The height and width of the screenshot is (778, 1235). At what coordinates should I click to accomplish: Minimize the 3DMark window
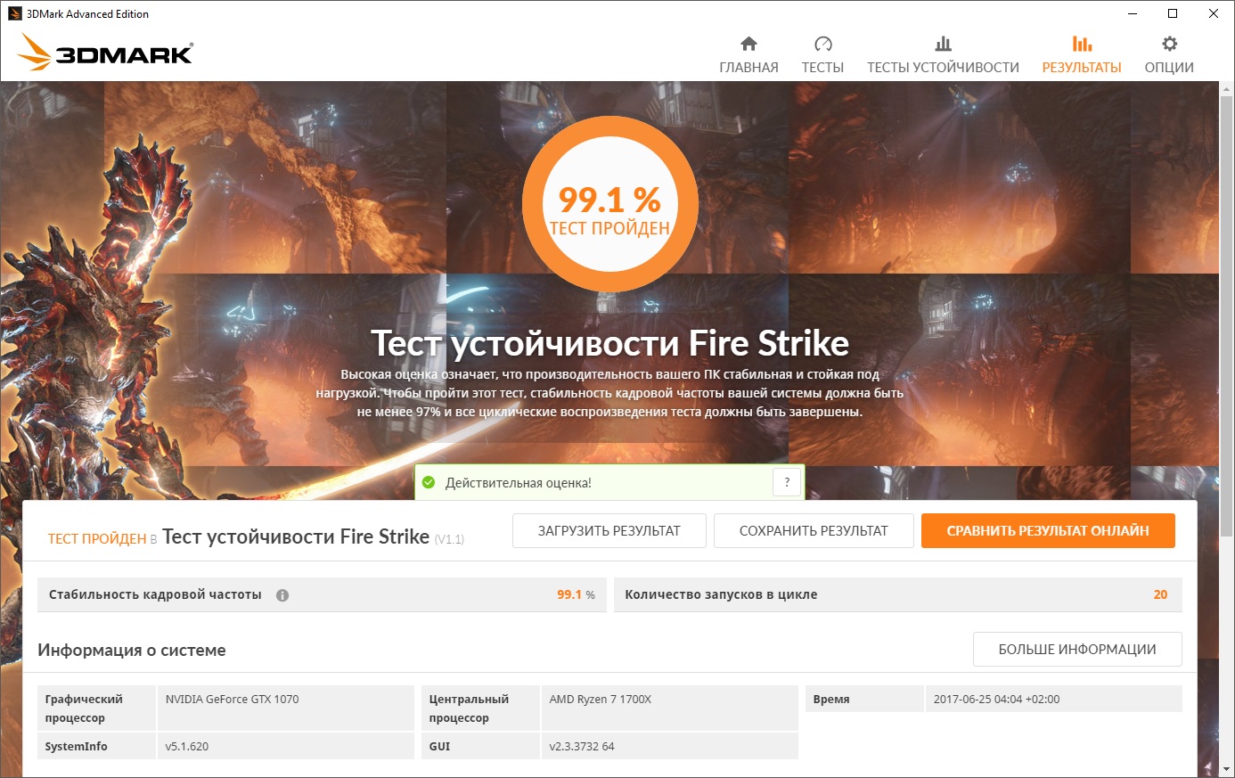coord(1133,13)
